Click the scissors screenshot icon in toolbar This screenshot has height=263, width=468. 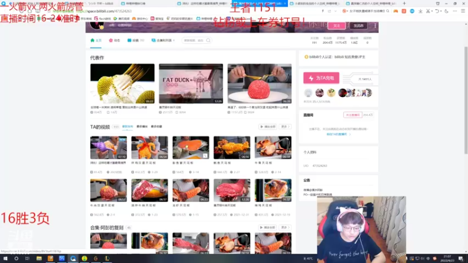click(428, 11)
